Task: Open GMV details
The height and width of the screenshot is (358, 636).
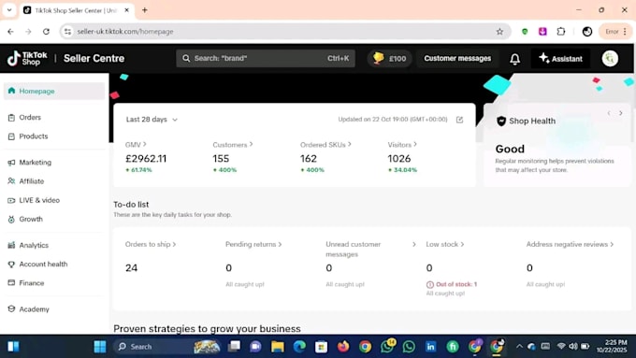Action: (x=136, y=145)
